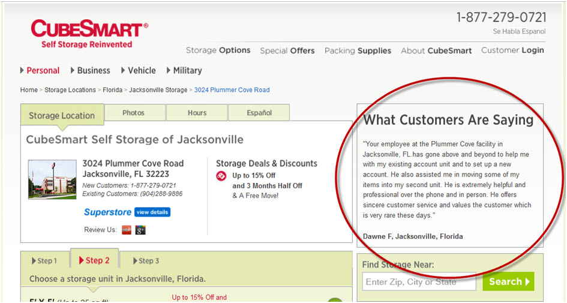Switch to the Hours tab

(197, 113)
